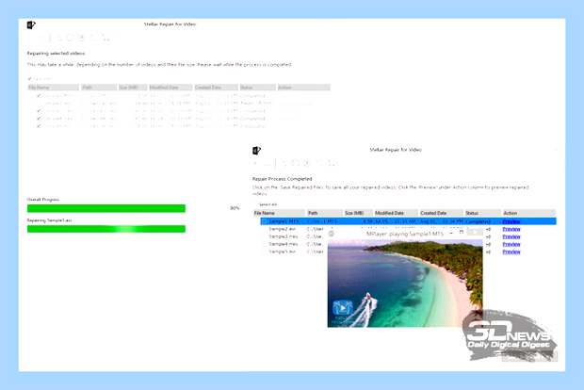Click the Overall Progress bar
584x390 pixels.
(x=106, y=208)
